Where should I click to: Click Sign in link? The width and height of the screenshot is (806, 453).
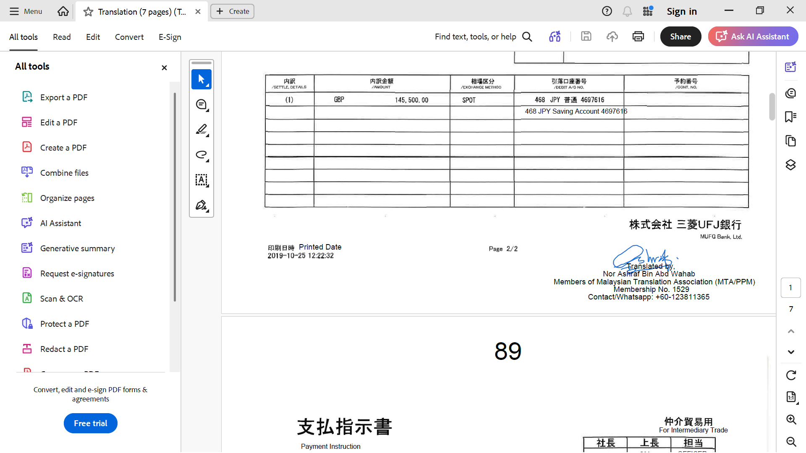click(682, 12)
